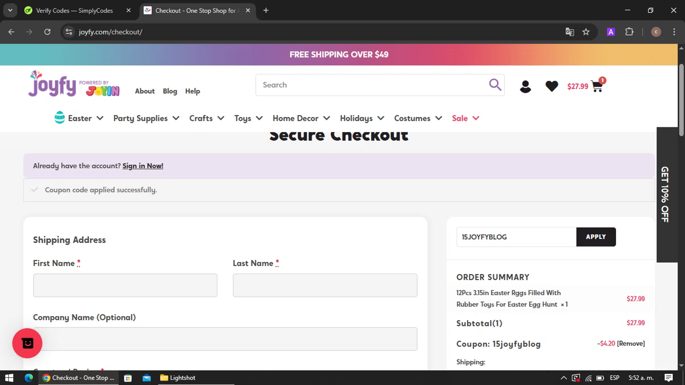The width and height of the screenshot is (685, 385).
Task: Expand the Costumes menu
Action: pyautogui.click(x=418, y=118)
